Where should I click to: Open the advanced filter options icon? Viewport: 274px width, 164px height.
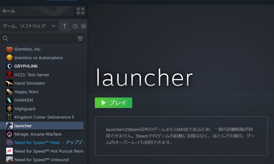point(80,39)
